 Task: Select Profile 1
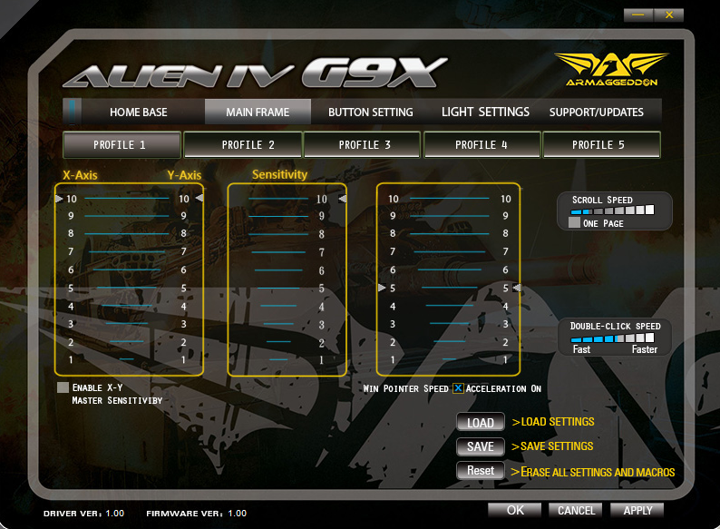pos(122,145)
